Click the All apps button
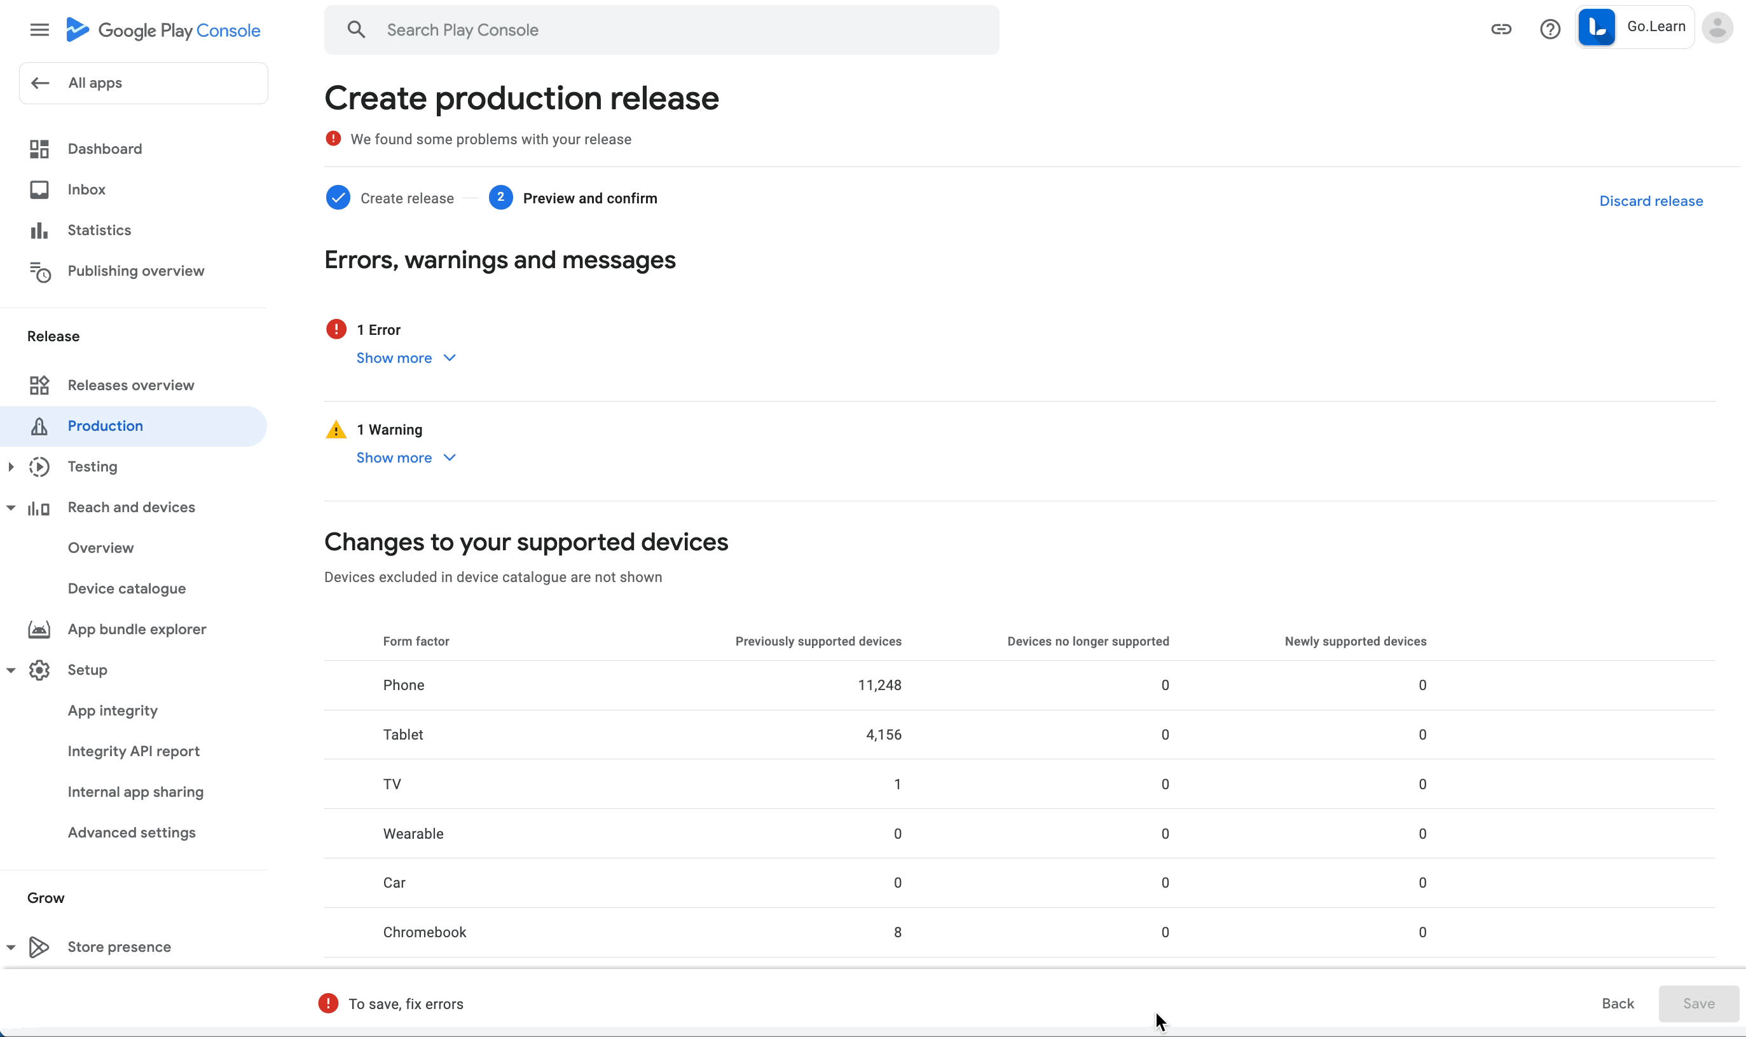Viewport: 1746px width, 1037px height. (x=143, y=83)
